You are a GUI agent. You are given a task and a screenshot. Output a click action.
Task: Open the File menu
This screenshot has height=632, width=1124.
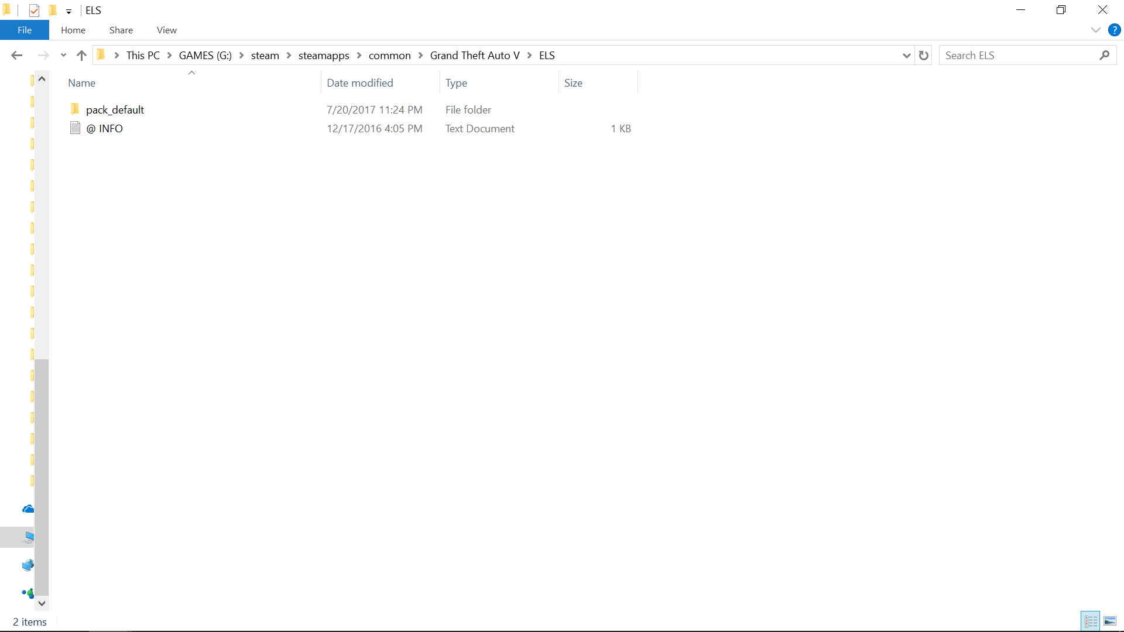point(25,30)
